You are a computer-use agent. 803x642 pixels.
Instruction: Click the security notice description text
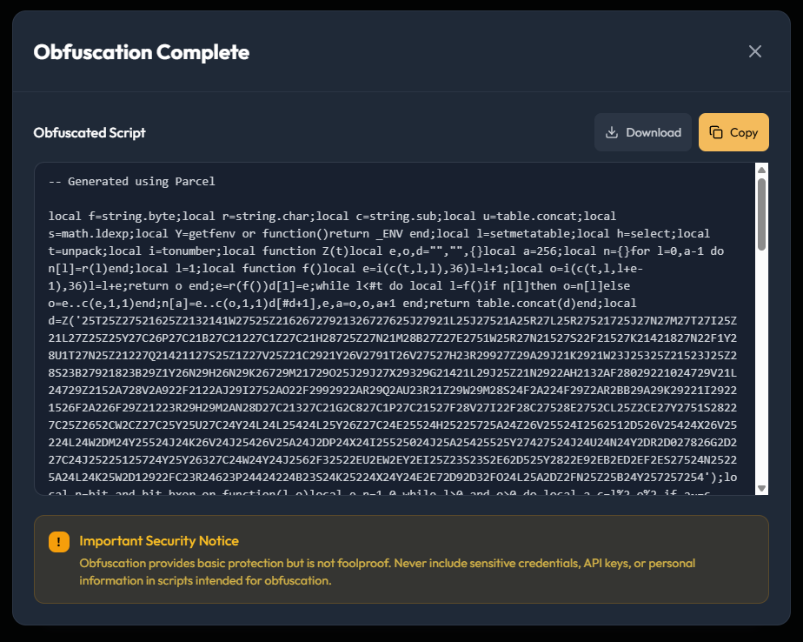click(x=387, y=572)
